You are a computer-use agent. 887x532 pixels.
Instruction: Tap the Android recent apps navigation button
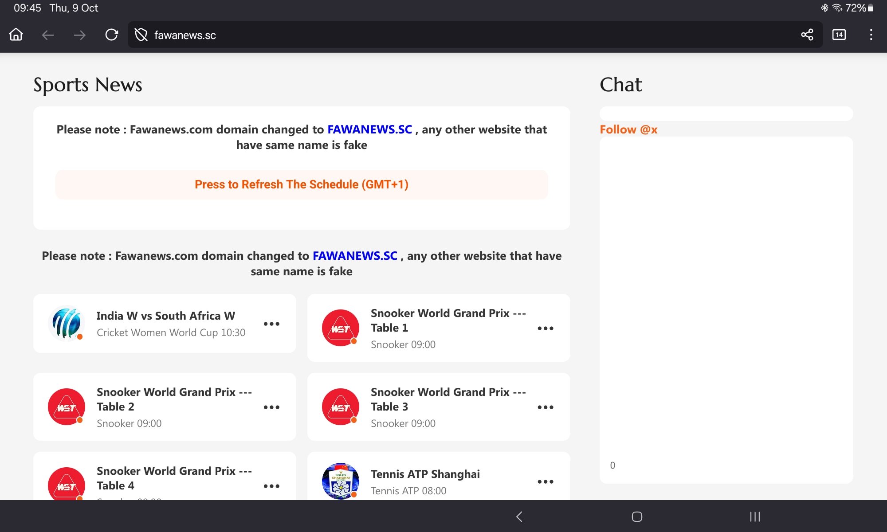pos(755,516)
